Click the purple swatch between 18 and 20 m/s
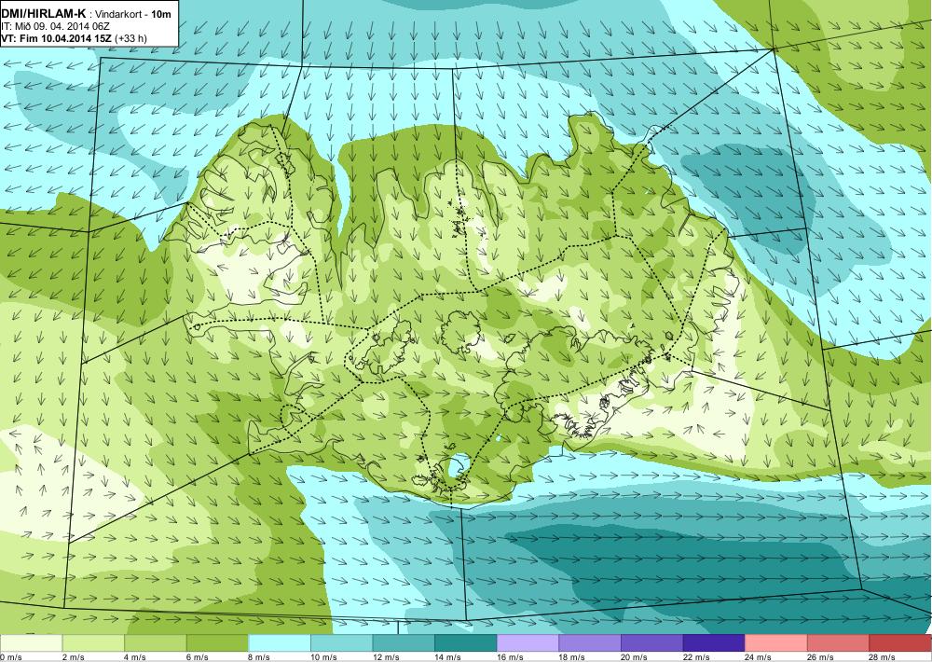Image resolution: width=932 pixels, height=662 pixels. tap(590, 643)
